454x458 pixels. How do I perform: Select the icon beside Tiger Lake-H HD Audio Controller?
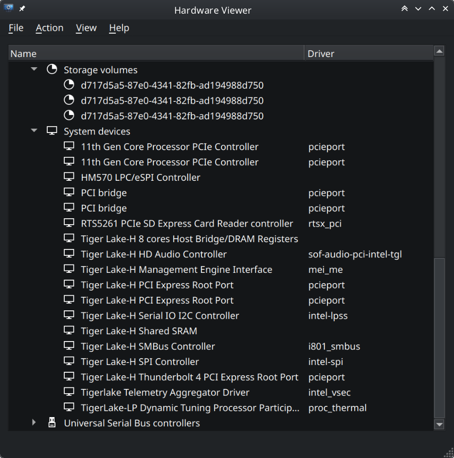tap(69, 253)
